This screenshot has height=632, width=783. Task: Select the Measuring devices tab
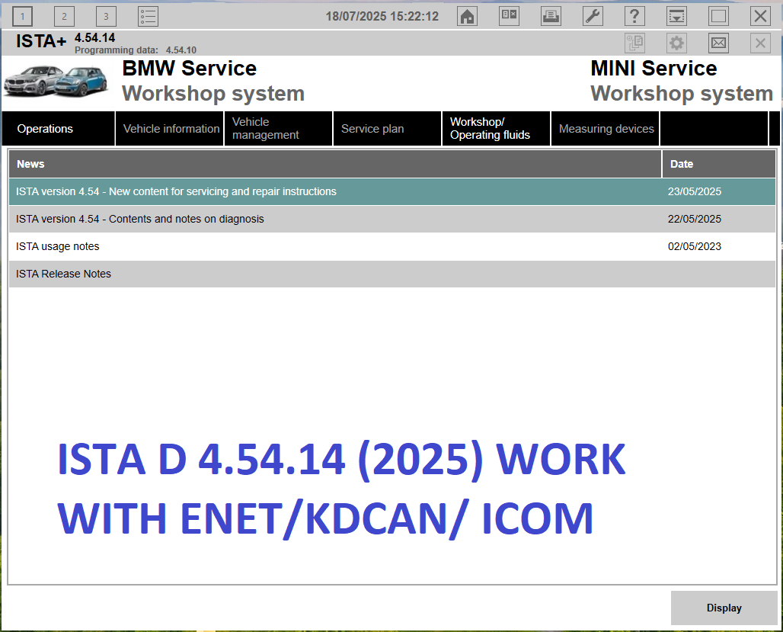click(x=605, y=128)
